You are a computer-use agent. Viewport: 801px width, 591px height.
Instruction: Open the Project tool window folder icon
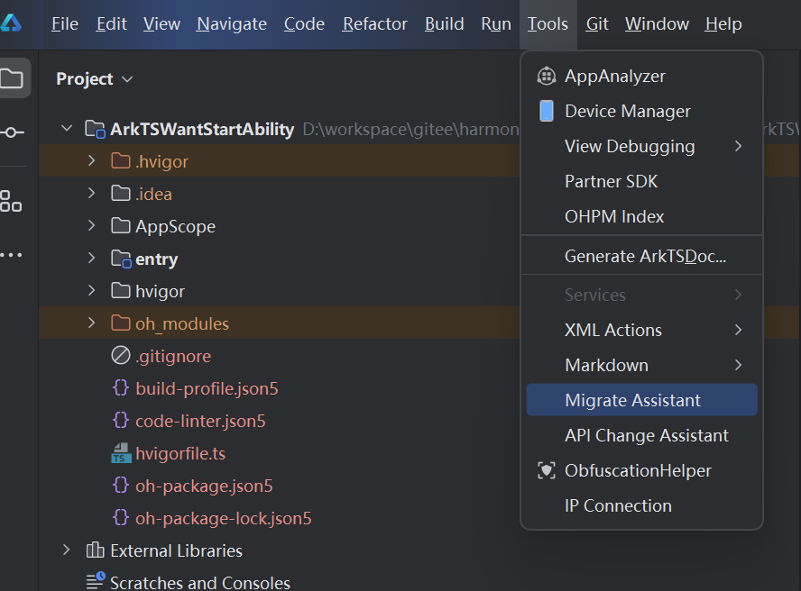(x=13, y=78)
